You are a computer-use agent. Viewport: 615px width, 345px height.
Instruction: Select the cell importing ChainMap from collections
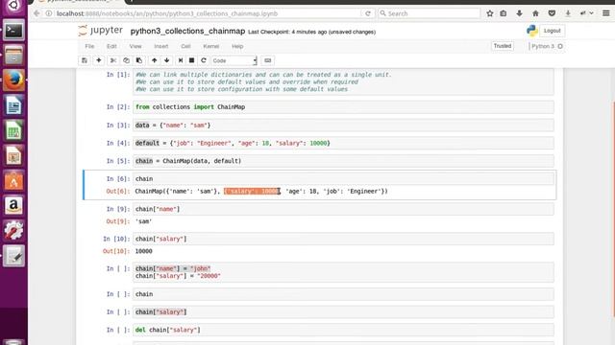coord(343,107)
